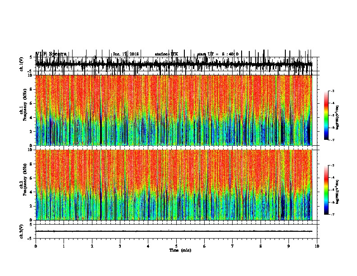Click the time axis tick label "5"

pos(176,246)
